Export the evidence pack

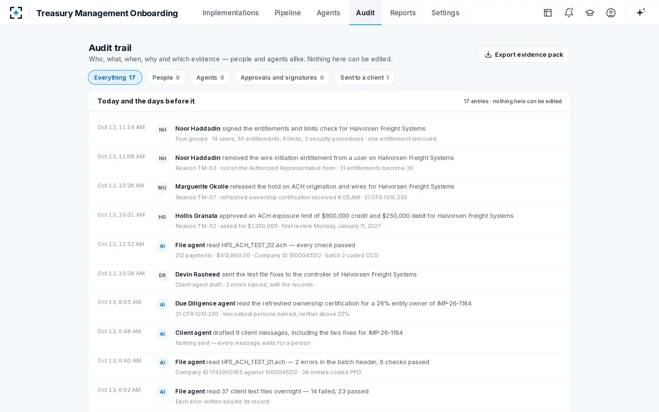pos(524,54)
